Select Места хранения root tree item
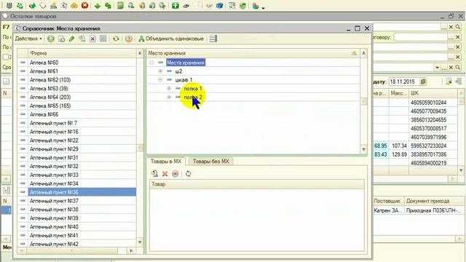466x262 pixels. [x=186, y=63]
